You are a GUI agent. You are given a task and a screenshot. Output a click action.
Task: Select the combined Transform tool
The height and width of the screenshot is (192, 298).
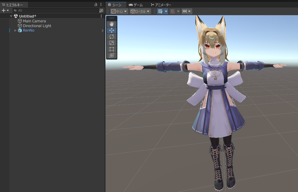[112, 55]
